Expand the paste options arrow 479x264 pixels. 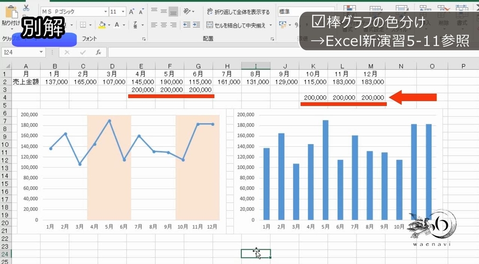12,29
